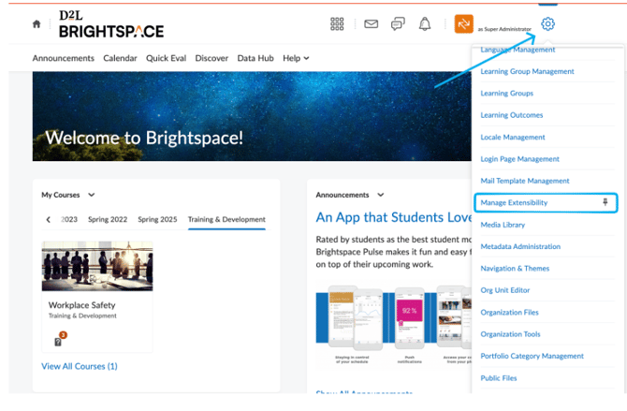Open Organization Tools

click(510, 334)
